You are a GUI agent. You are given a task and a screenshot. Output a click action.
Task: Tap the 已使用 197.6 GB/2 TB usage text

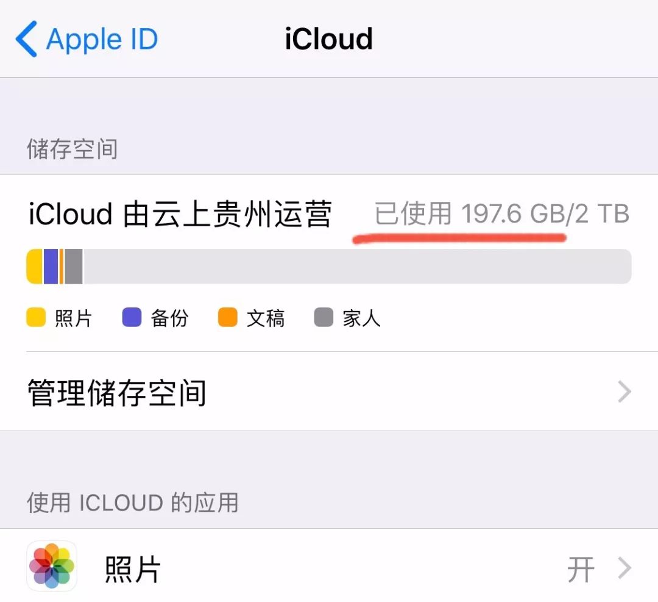tap(501, 213)
